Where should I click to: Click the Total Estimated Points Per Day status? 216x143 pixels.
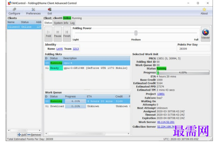click(30, 139)
